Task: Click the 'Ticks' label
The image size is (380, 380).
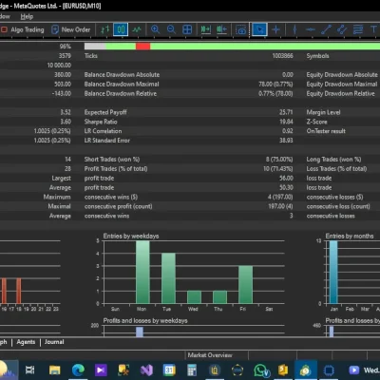Action: coord(91,56)
